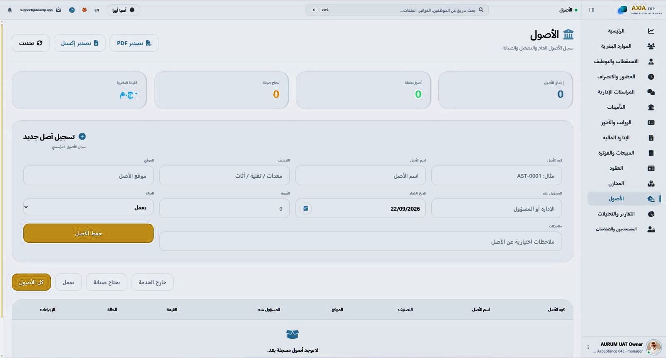Focus the quick search field
This screenshot has height=358, width=666.
pos(397,10)
